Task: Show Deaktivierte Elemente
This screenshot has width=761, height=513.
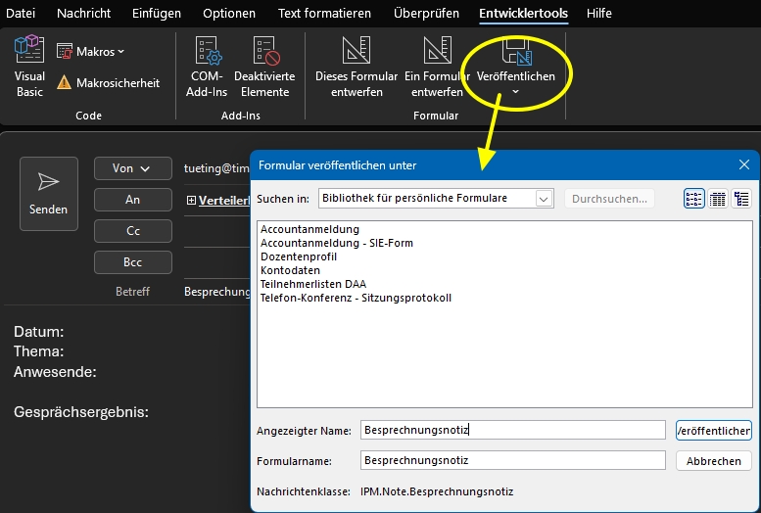Action: (x=264, y=66)
